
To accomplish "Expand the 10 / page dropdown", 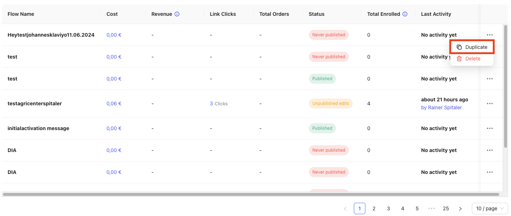I will coord(489,208).
